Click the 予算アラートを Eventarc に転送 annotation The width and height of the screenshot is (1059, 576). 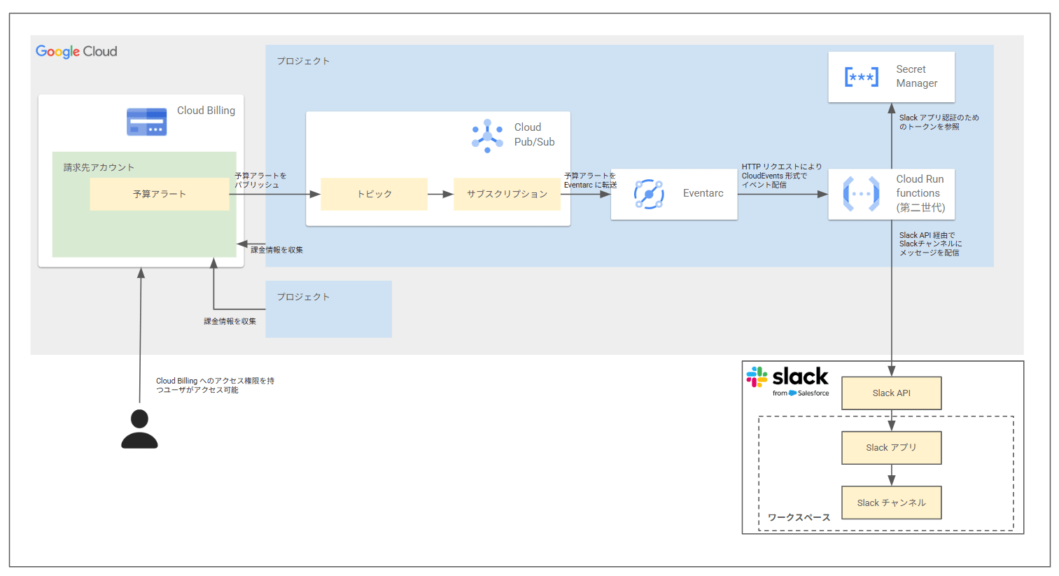coord(590,181)
